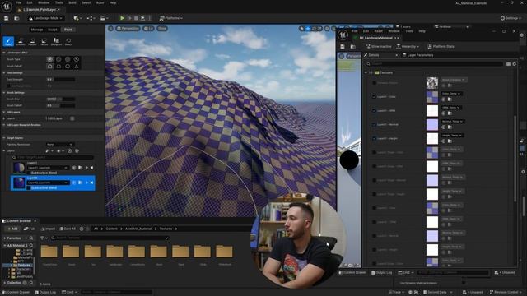
Task: Select the Paint tab
Action: (68, 30)
